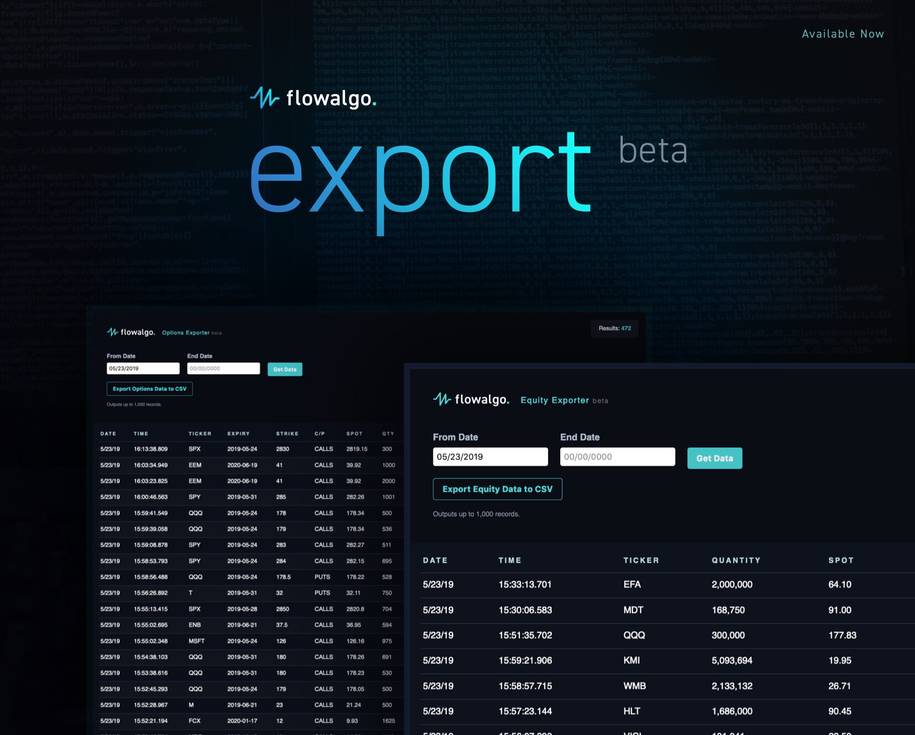
Task: Click the Equity Exporter title text
Action: click(x=554, y=400)
